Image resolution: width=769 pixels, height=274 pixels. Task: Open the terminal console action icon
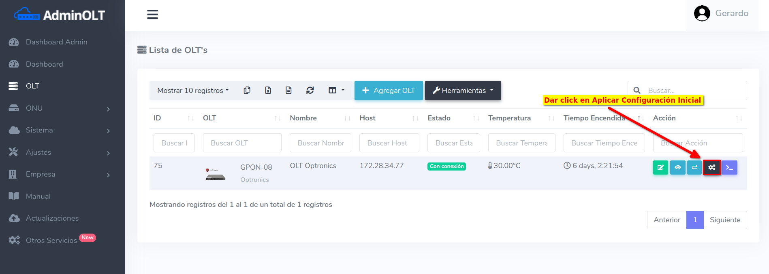pos(729,167)
